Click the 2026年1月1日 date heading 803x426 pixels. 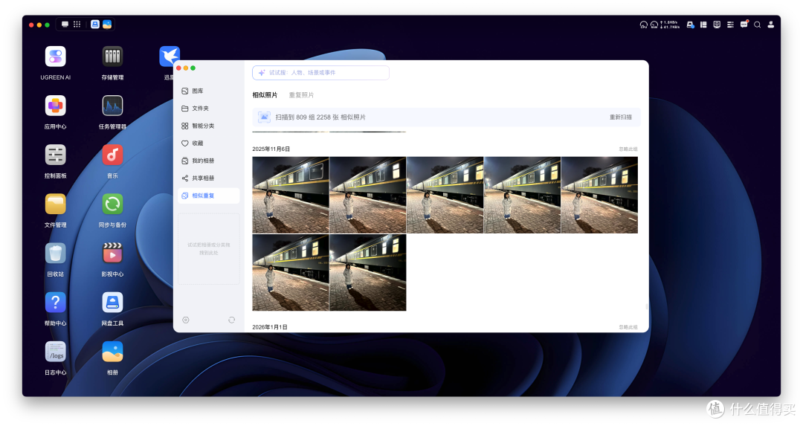[269, 326]
